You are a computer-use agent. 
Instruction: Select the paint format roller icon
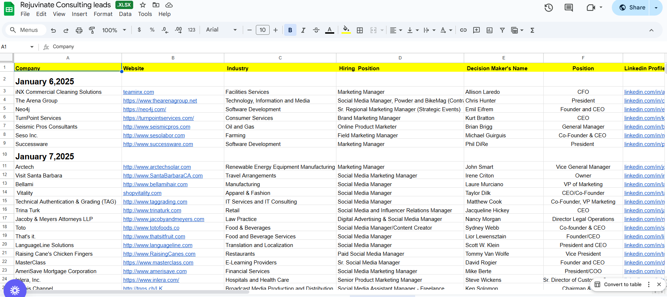point(92,30)
